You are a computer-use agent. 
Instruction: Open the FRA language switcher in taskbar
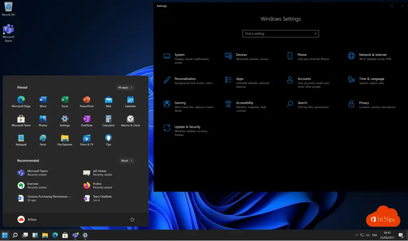point(375,235)
